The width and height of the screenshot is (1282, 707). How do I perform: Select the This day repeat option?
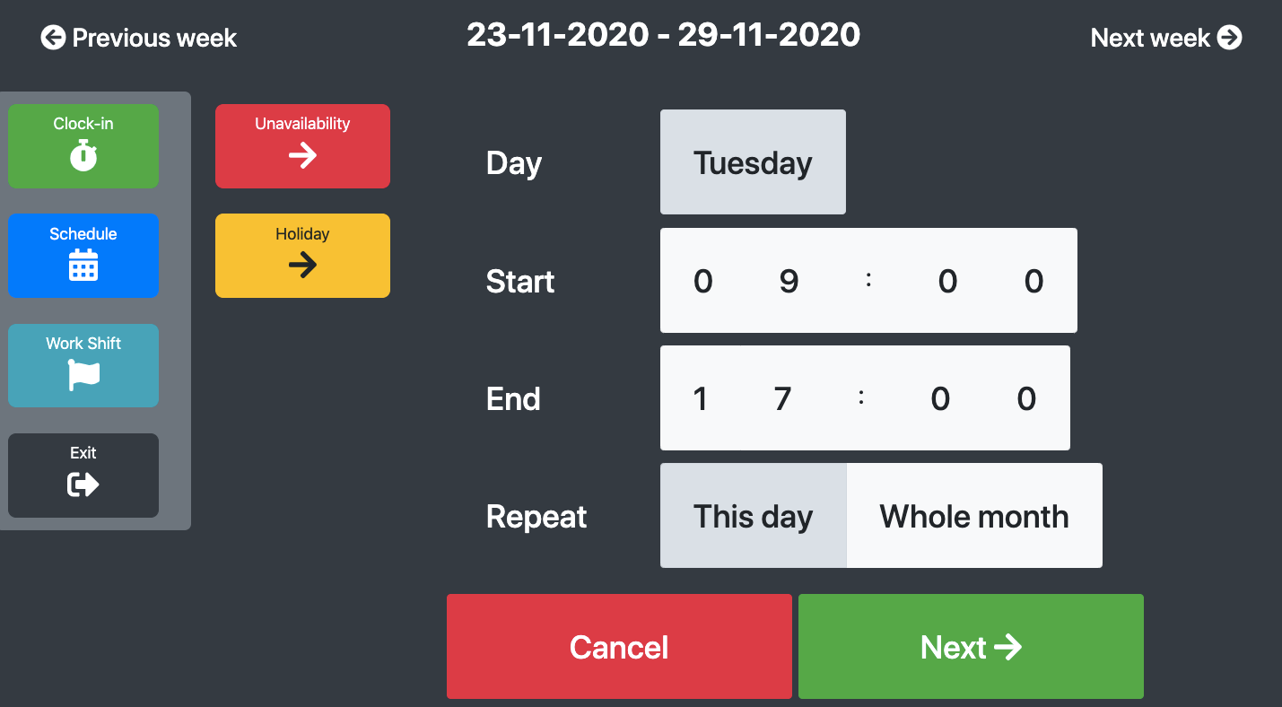pos(754,516)
